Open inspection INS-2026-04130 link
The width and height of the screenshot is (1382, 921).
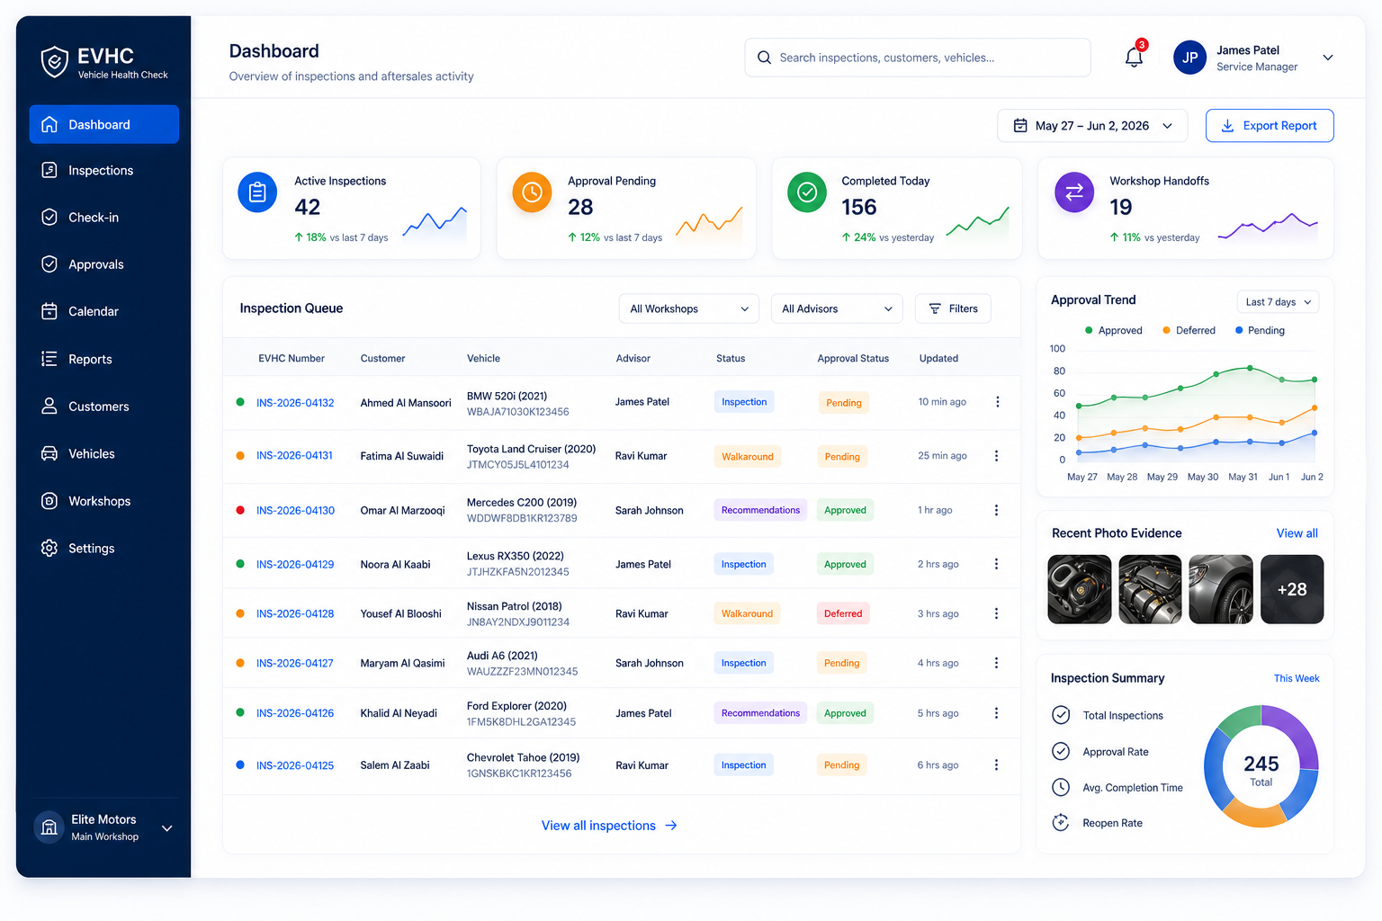click(295, 510)
